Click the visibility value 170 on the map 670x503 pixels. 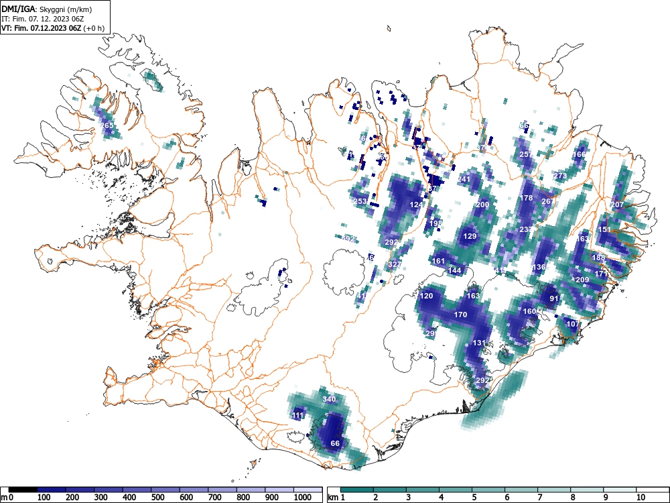(460, 315)
